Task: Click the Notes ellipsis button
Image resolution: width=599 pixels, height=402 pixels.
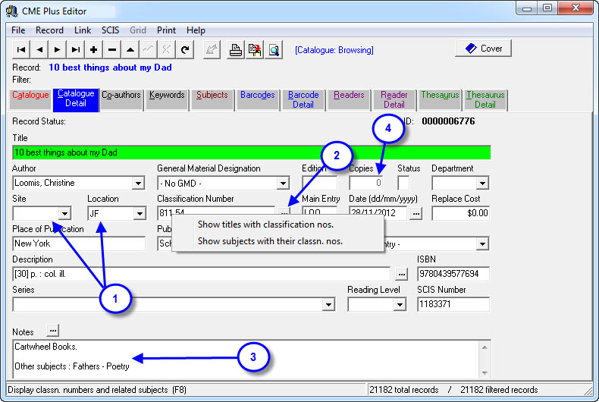Action: (52, 331)
